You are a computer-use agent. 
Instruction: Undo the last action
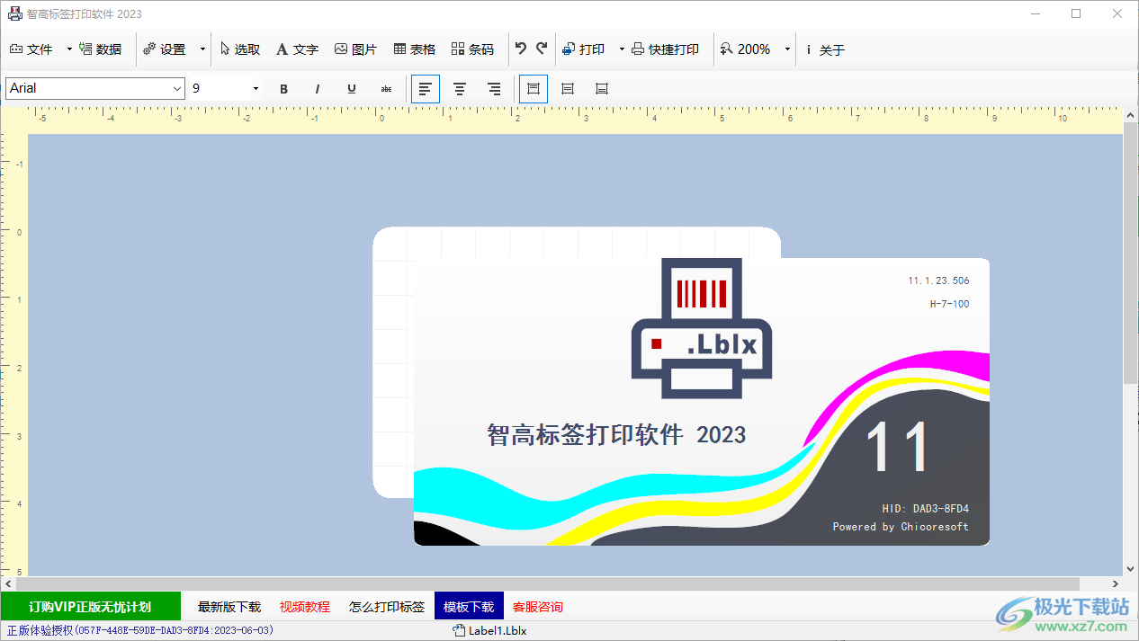(x=520, y=49)
